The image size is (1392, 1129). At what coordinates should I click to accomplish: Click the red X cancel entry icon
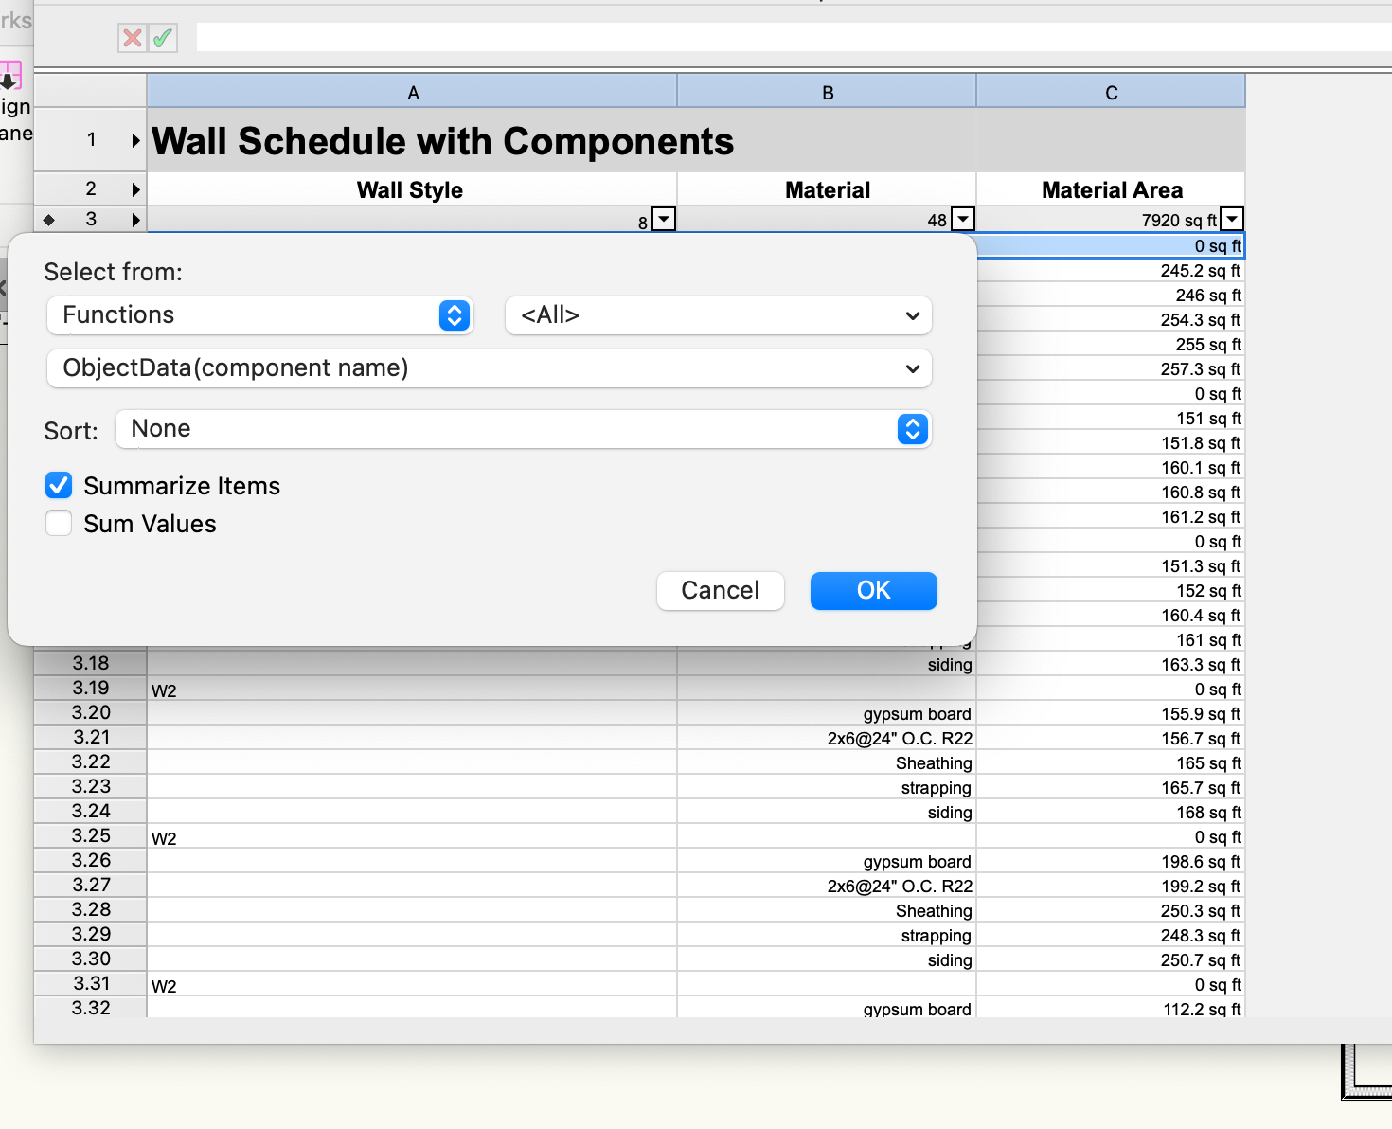click(x=133, y=38)
